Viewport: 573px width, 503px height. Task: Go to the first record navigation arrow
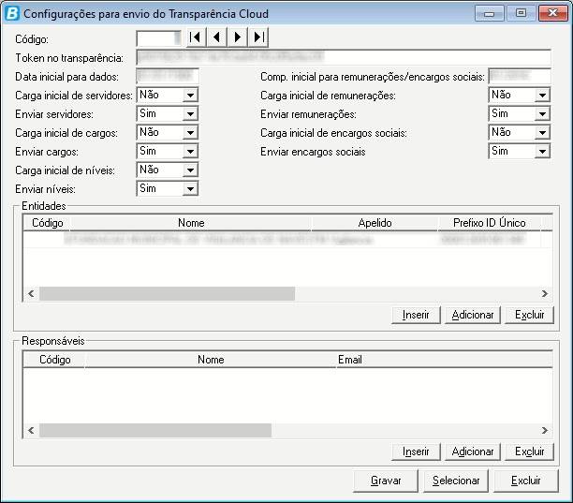(x=195, y=38)
